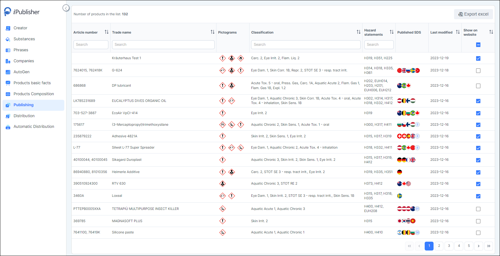Check Show on website for Silicone paste
This screenshot has height=256, width=500.
point(478,233)
